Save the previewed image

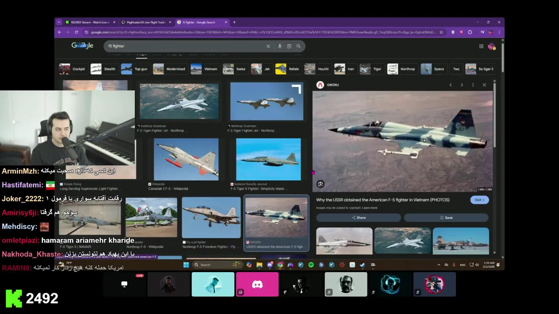pyautogui.click(x=446, y=218)
